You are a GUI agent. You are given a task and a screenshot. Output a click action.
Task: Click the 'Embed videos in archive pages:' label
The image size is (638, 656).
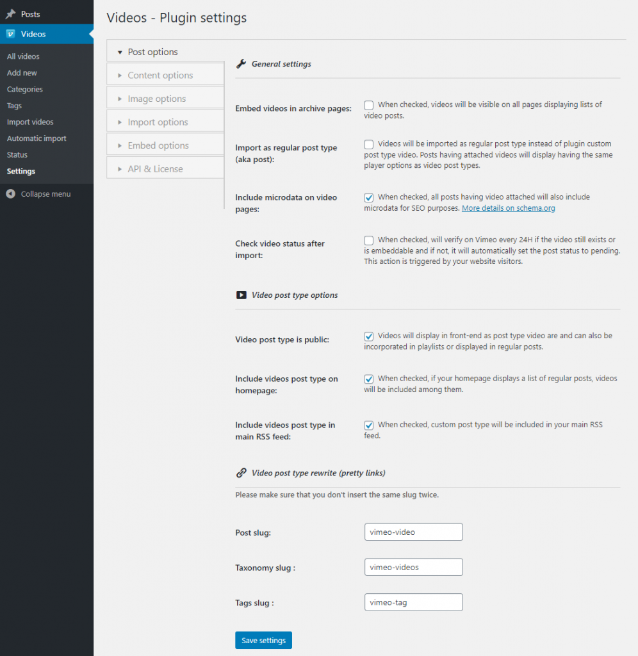pyautogui.click(x=293, y=108)
